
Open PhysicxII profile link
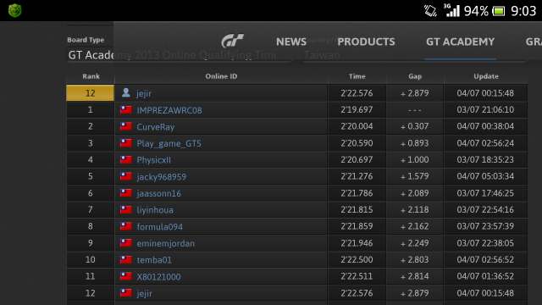[154, 160]
